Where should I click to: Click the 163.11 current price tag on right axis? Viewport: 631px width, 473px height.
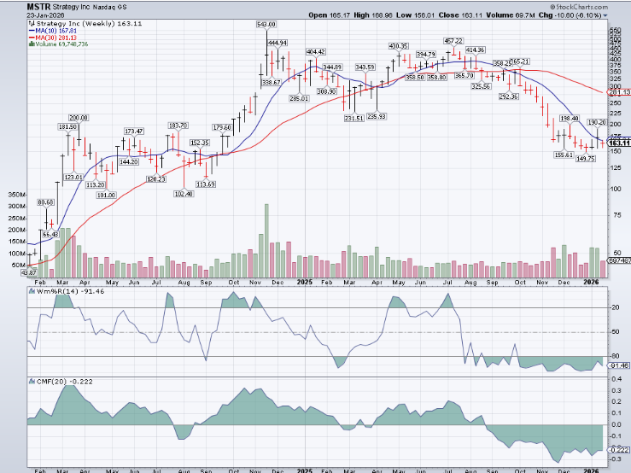point(618,143)
